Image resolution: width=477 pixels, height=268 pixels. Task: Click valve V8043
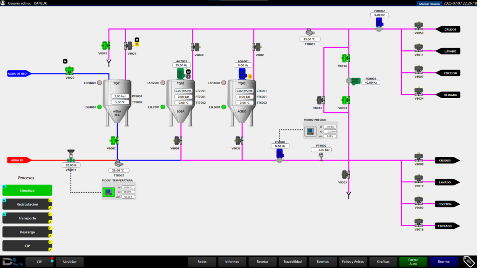(x=320, y=100)
